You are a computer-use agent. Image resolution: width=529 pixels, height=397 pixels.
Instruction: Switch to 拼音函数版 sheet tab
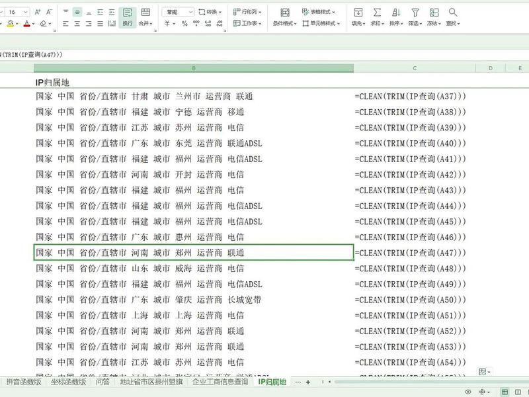(x=24, y=382)
